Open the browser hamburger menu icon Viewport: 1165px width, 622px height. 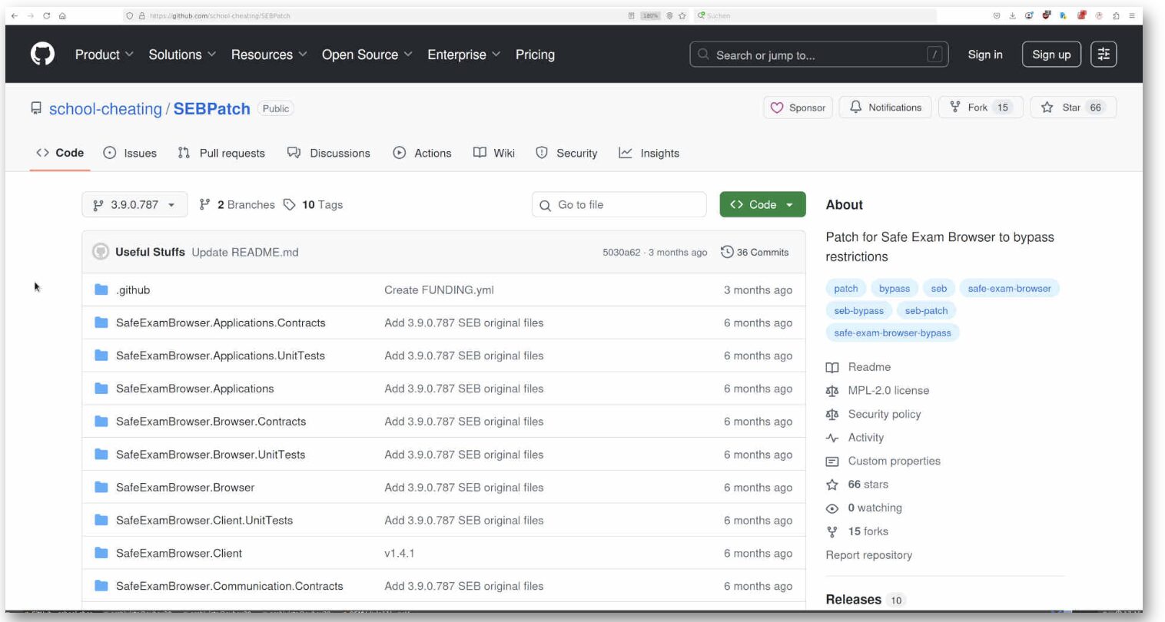(1131, 15)
